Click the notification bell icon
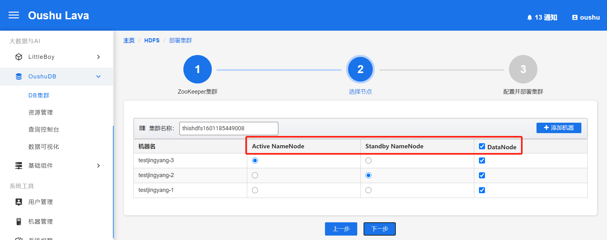 tap(530, 18)
